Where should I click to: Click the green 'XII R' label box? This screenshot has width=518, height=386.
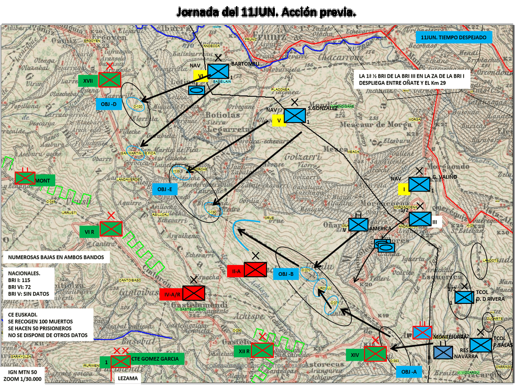pos(244,352)
